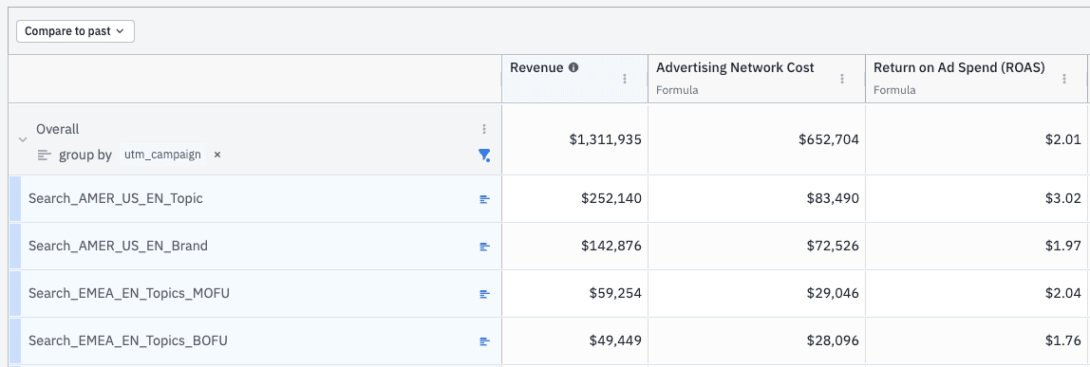Click the group by lines icon

point(45,156)
